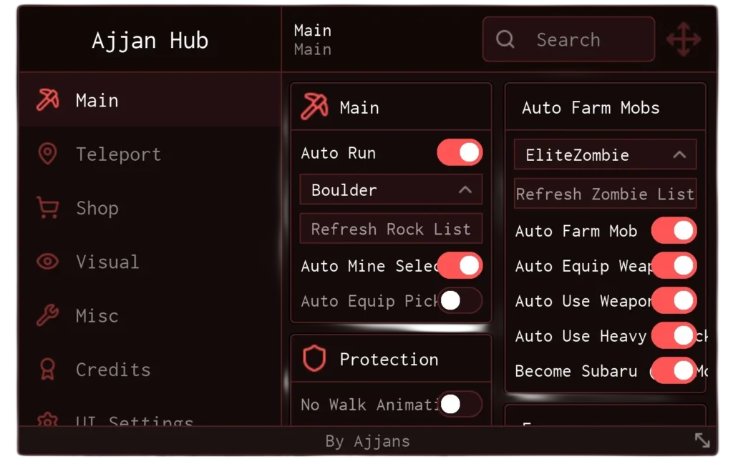Click the Misc wrench icon
The height and width of the screenshot is (474, 733).
tap(47, 315)
